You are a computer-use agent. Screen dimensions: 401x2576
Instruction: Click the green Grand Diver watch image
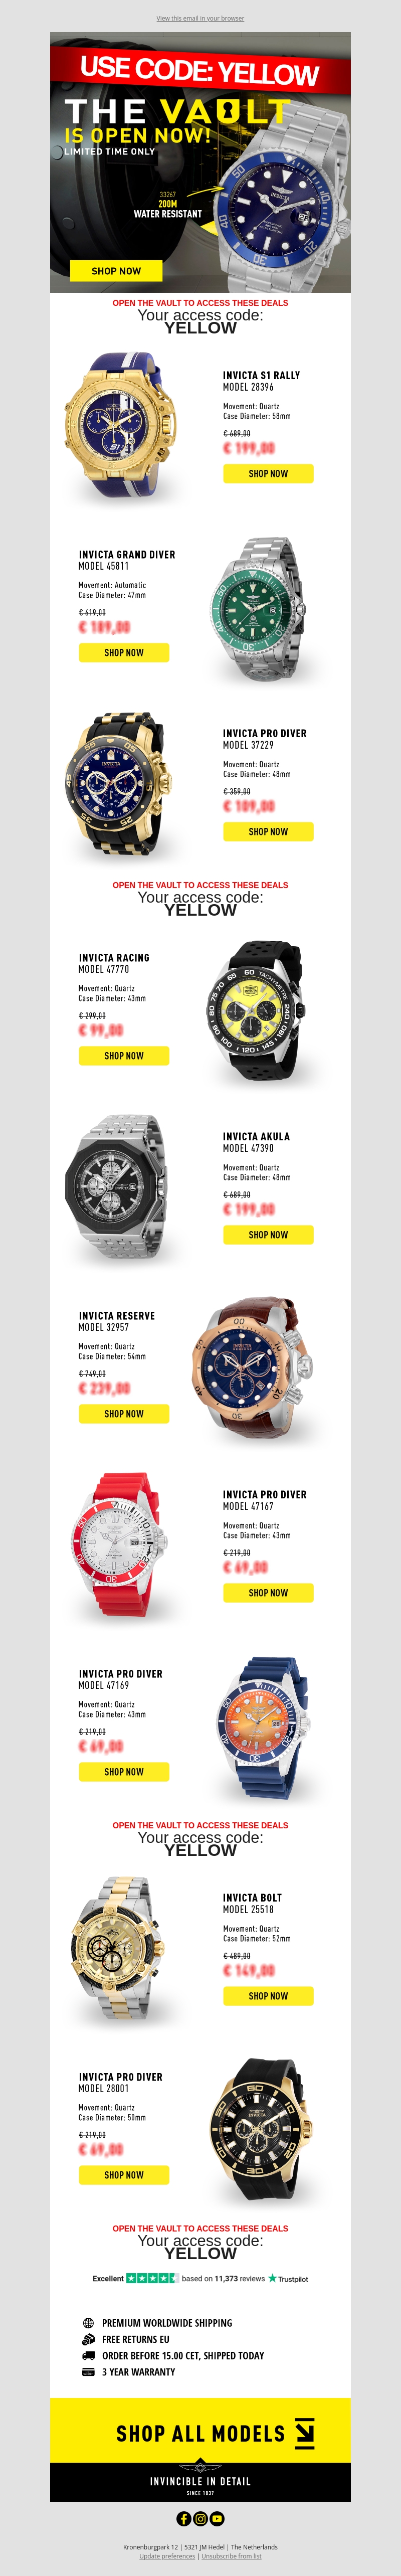click(258, 608)
